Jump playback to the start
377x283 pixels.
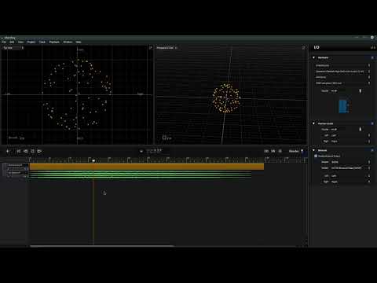(x=19, y=151)
